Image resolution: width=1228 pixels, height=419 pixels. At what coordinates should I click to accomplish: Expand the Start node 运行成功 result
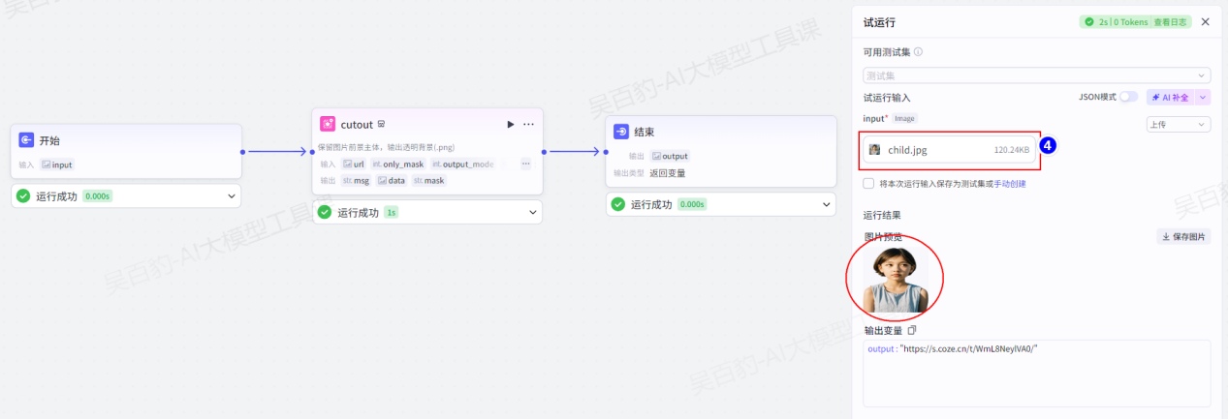pyautogui.click(x=232, y=195)
